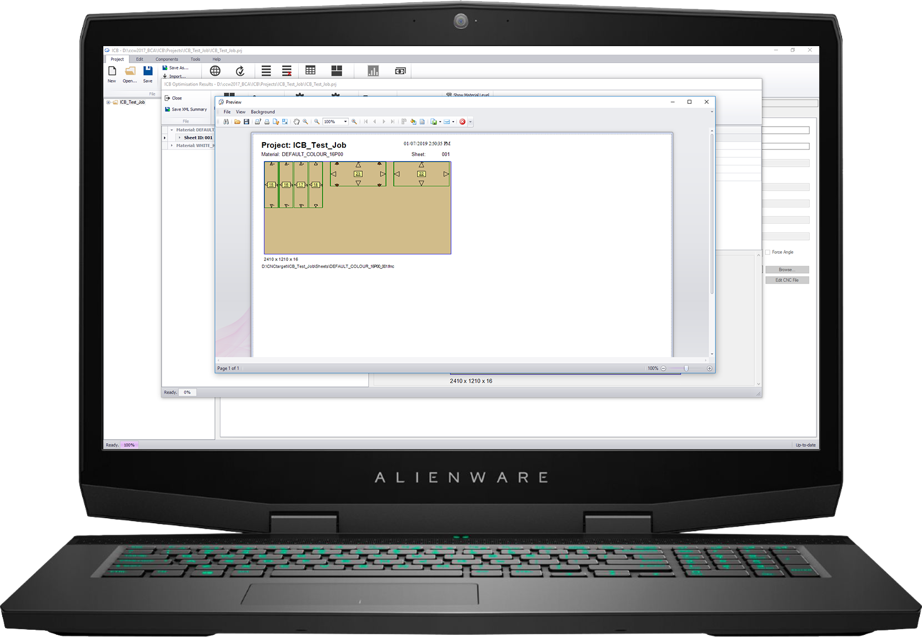Click the New project icon
922x637 pixels.
pyautogui.click(x=112, y=71)
